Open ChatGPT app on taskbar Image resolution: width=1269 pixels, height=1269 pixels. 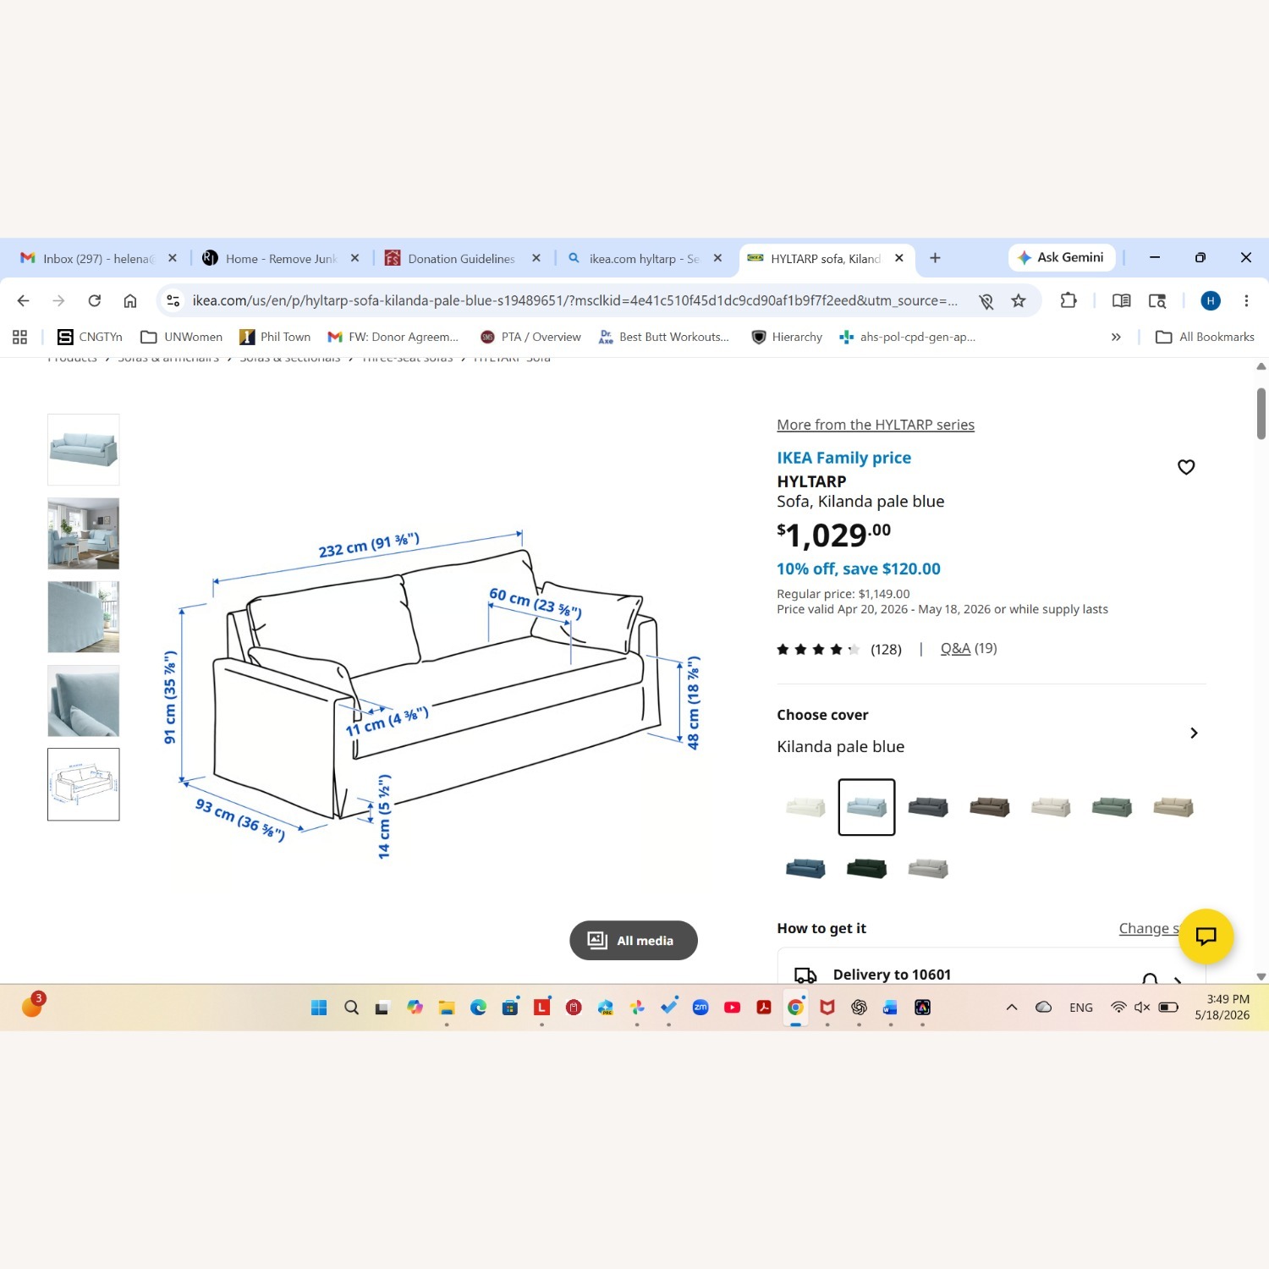pos(859,1007)
